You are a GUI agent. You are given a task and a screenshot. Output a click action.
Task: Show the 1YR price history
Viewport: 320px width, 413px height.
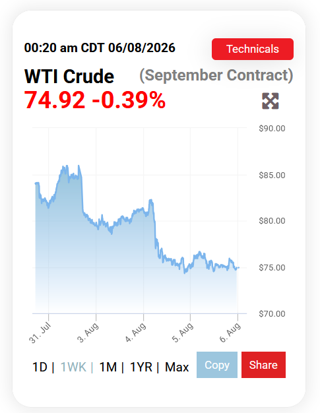pos(141,367)
